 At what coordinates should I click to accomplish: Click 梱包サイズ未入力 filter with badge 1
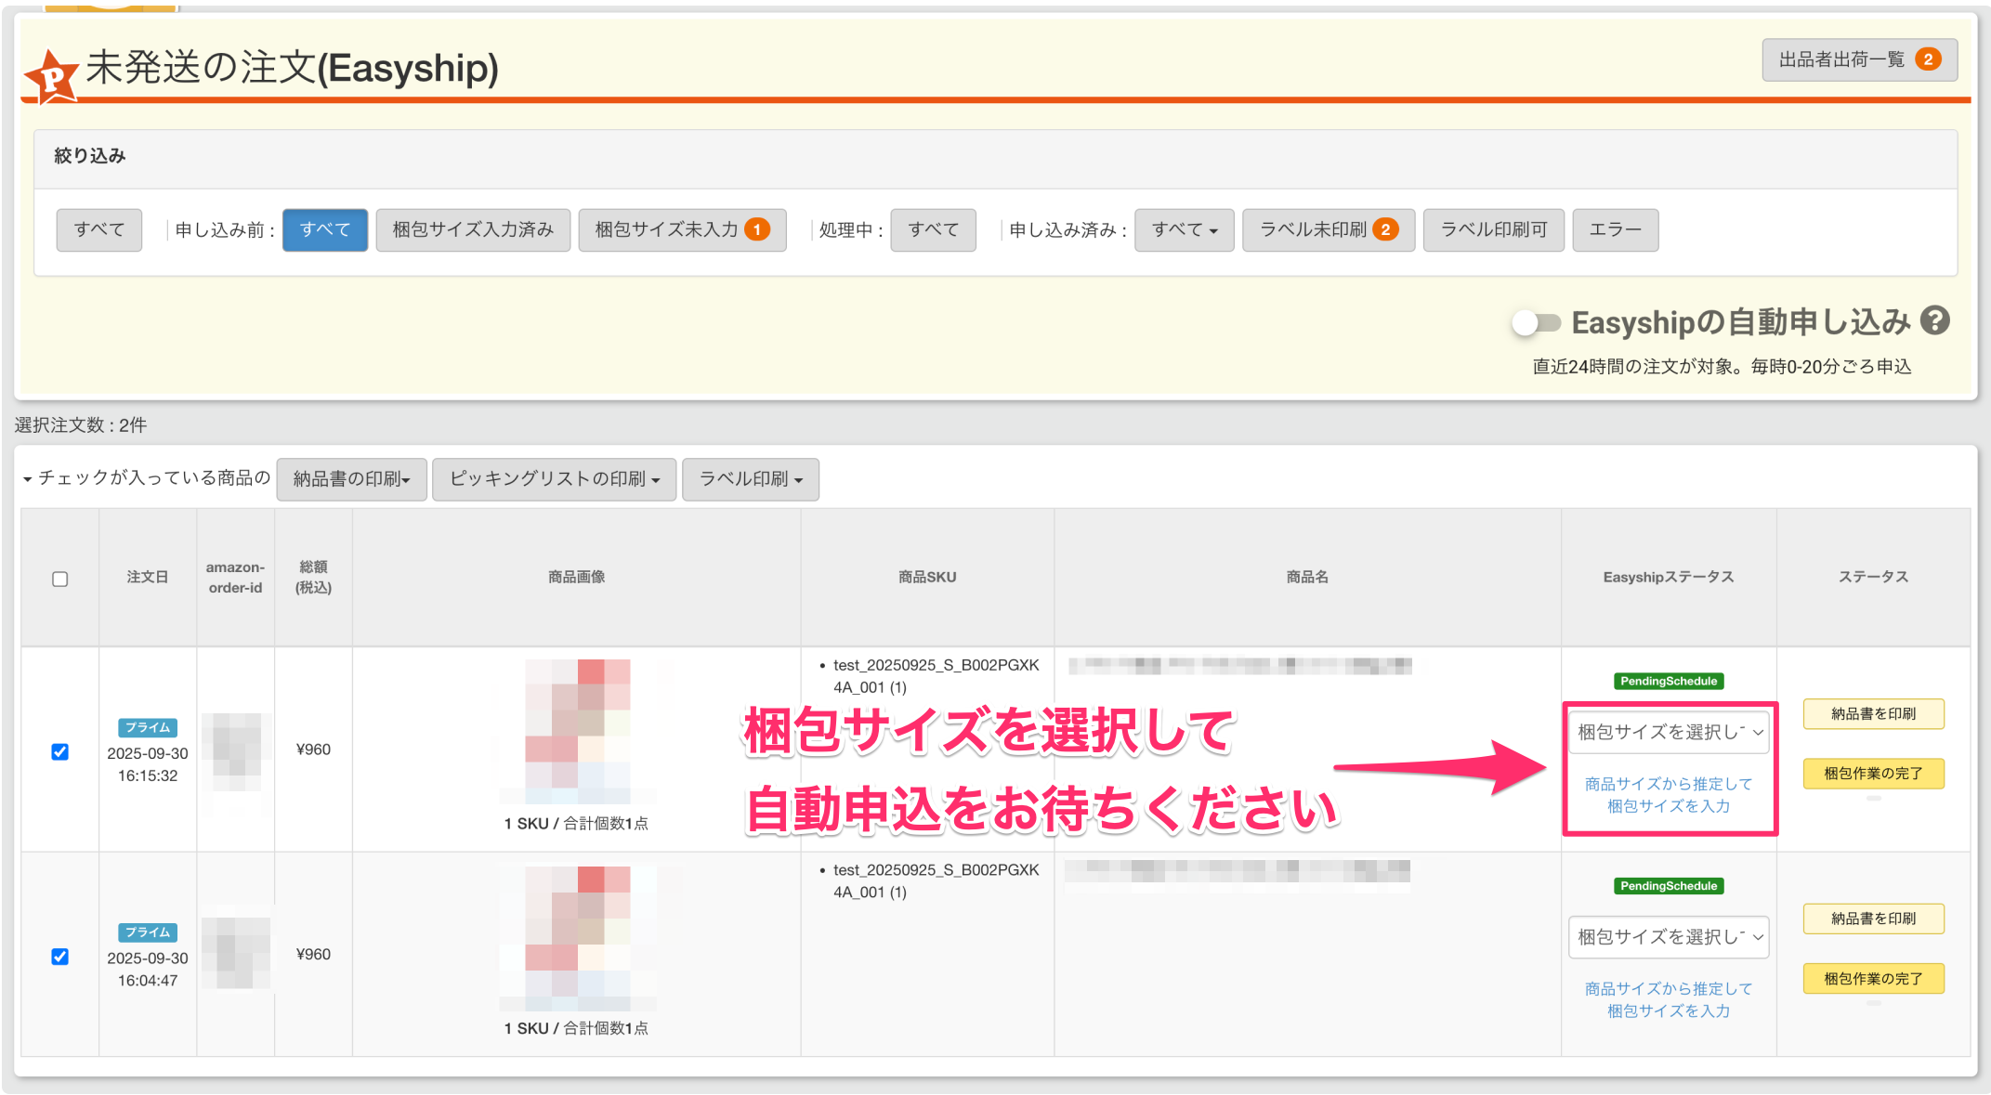click(x=682, y=229)
